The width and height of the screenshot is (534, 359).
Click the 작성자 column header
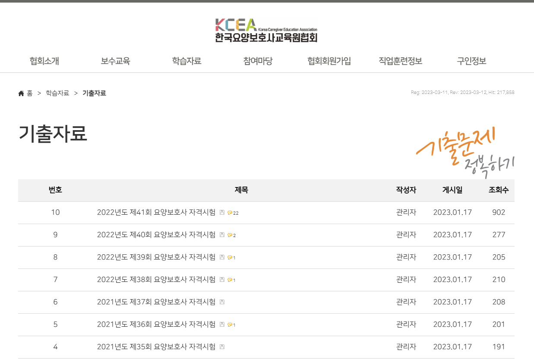tap(406, 190)
